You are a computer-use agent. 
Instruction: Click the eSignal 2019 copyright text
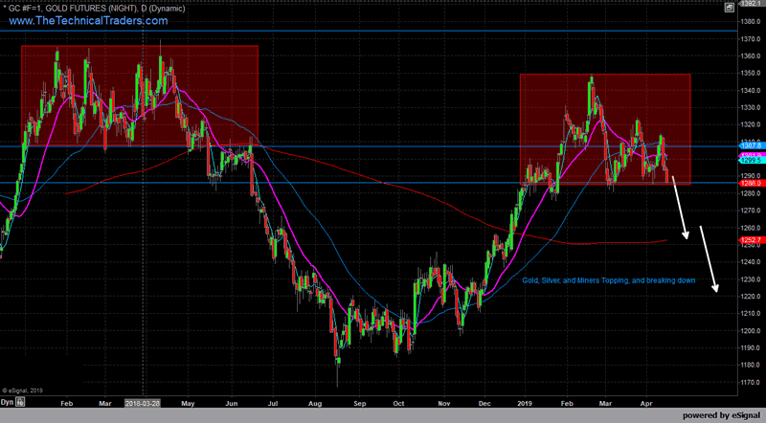tap(24, 390)
